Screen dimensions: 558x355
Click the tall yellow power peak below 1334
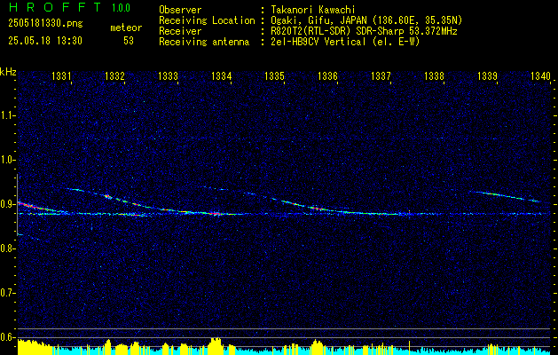coord(215,346)
